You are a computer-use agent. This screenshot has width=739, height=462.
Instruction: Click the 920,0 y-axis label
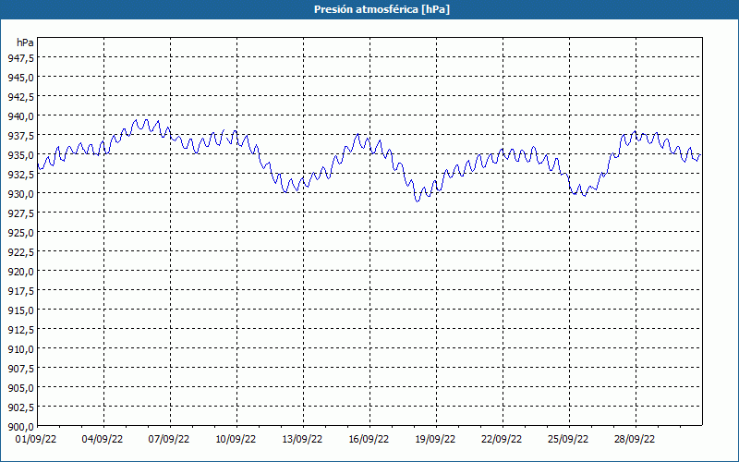(20, 272)
